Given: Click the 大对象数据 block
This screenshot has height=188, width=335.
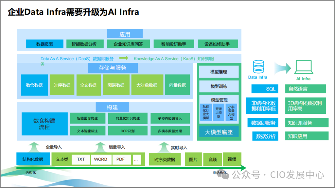Looking at the screenshot, I should pos(147,85).
